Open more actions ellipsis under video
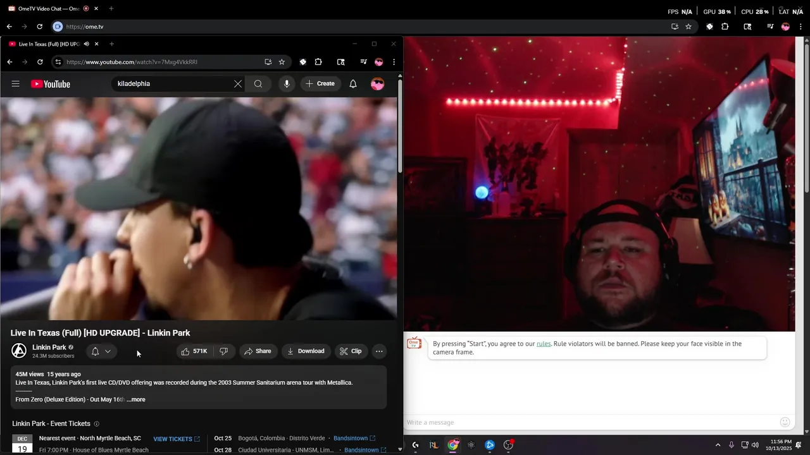The image size is (810, 455). [379, 351]
